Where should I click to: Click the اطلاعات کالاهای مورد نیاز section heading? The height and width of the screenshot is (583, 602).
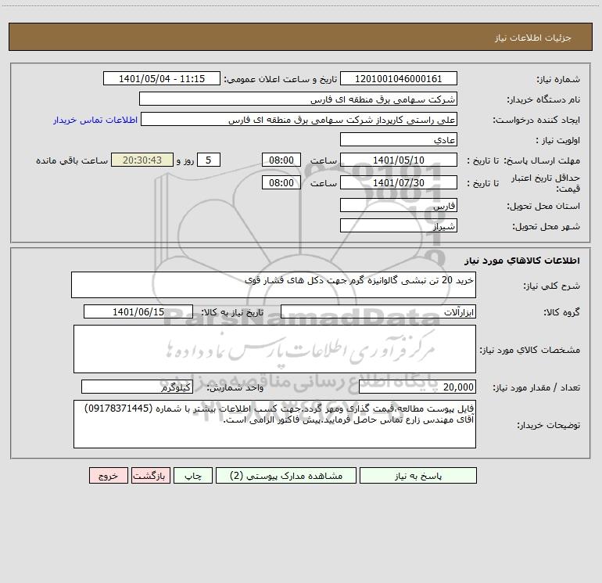tap(522, 261)
